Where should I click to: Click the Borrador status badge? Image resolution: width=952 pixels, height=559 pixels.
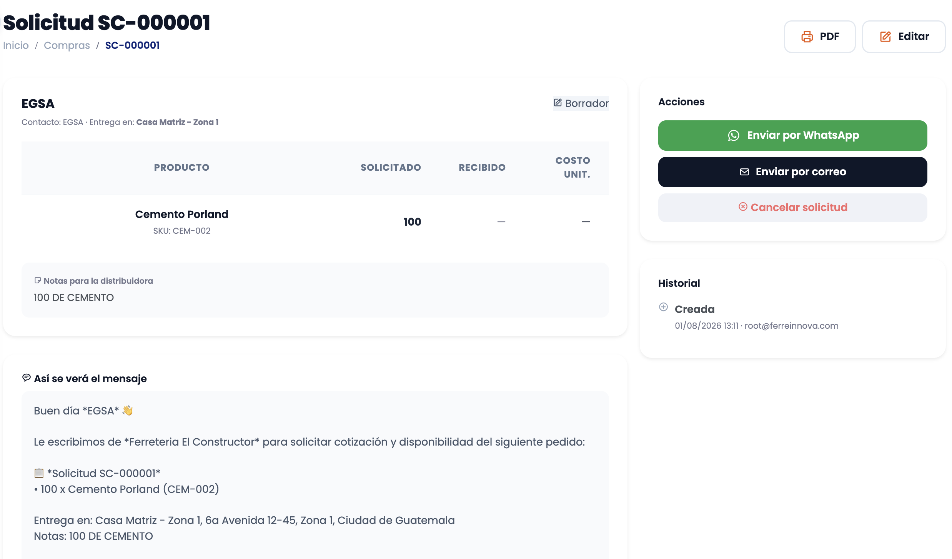581,103
